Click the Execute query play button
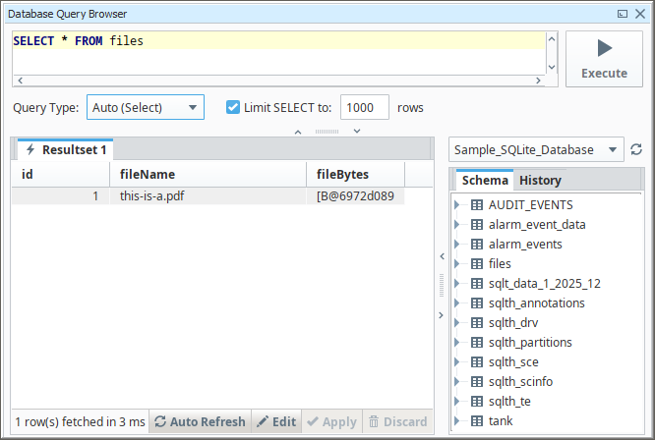Viewport: 655px width, 440px height. [604, 59]
